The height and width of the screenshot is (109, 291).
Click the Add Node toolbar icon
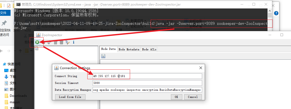coord(55,42)
